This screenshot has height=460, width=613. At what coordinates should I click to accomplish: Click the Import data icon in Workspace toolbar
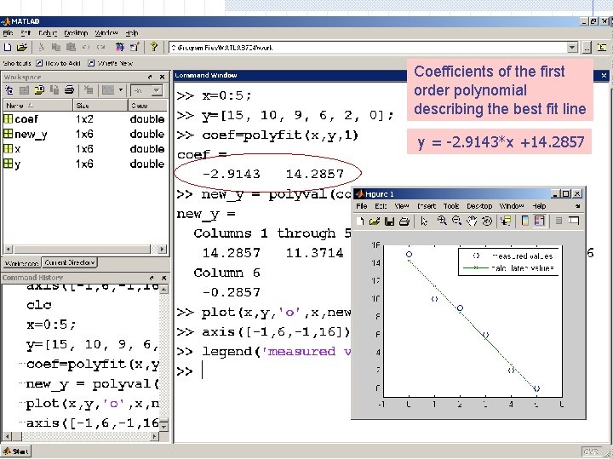(x=39, y=90)
